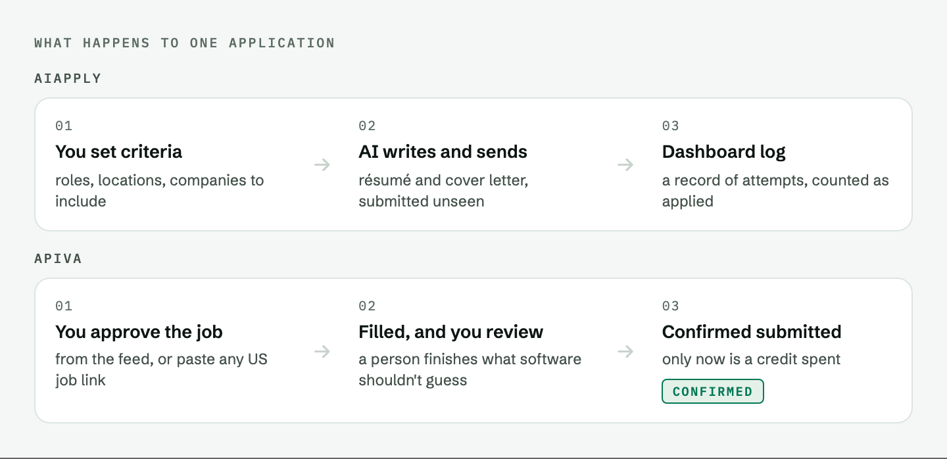The width and height of the screenshot is (947, 459).
Task: Click step number 02 above 'Filled, and you review'
Action: tap(367, 306)
